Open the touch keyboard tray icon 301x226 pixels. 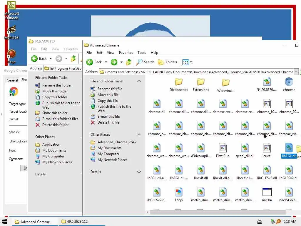point(260,222)
